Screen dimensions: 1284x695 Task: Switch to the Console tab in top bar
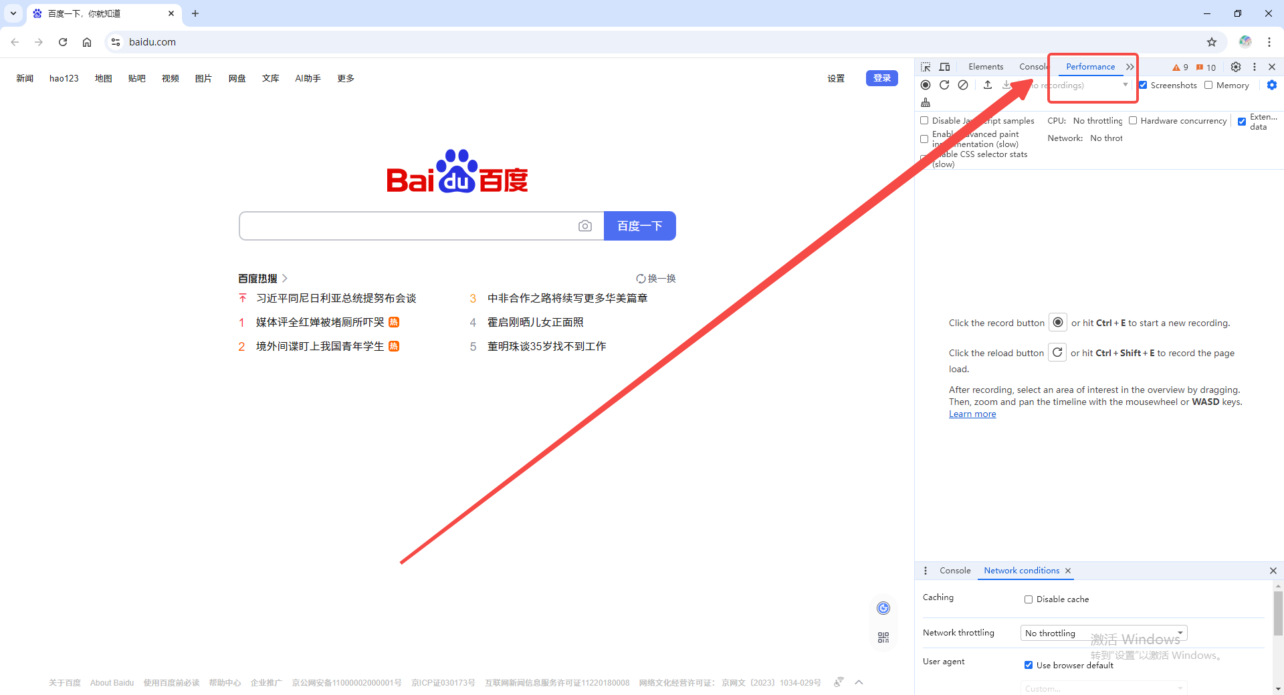[1033, 67]
